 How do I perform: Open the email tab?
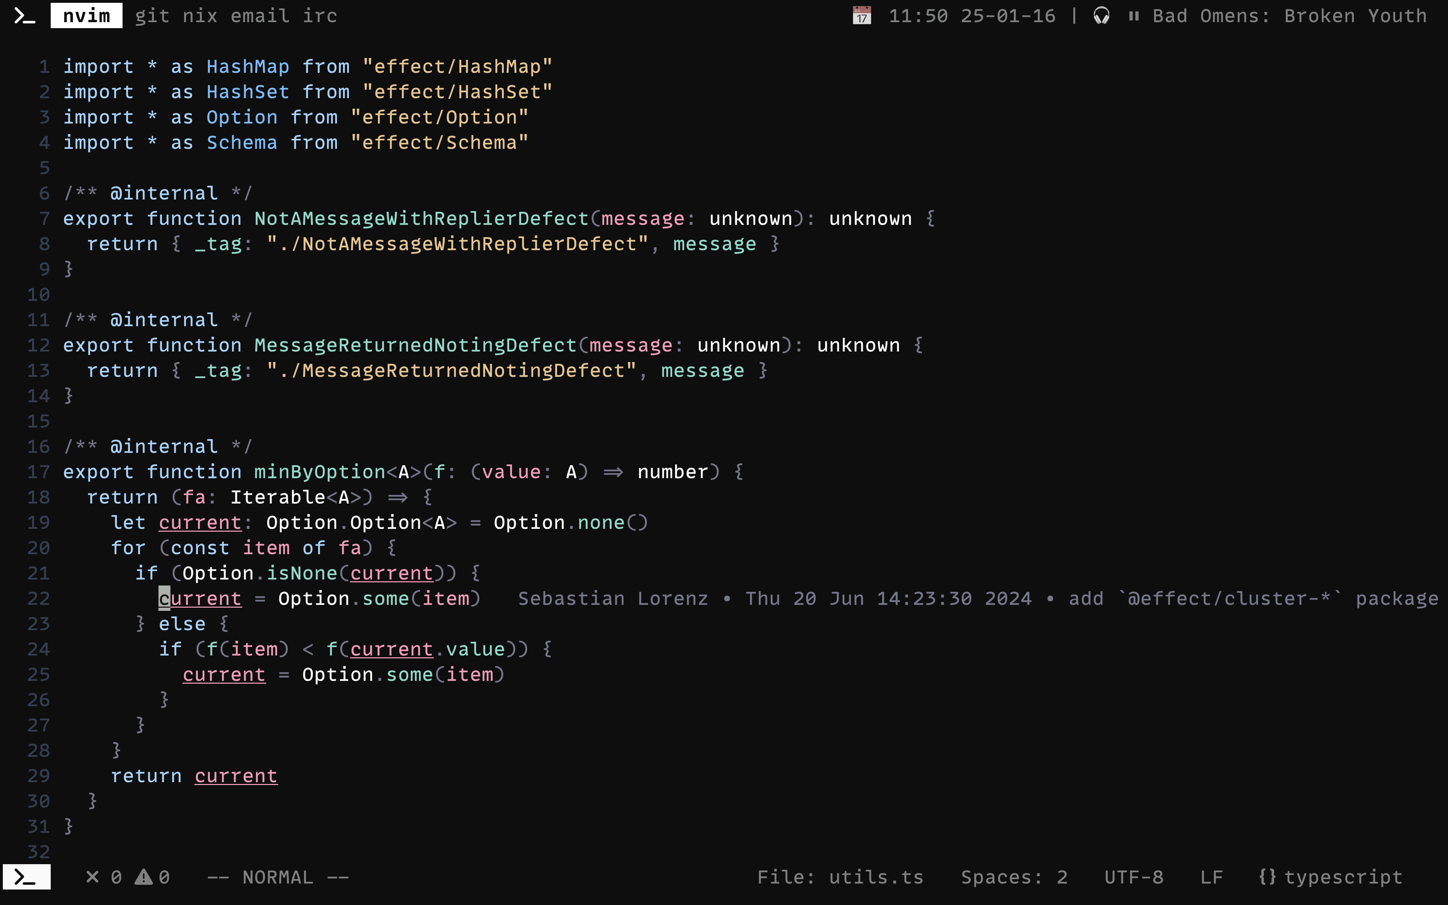259,15
